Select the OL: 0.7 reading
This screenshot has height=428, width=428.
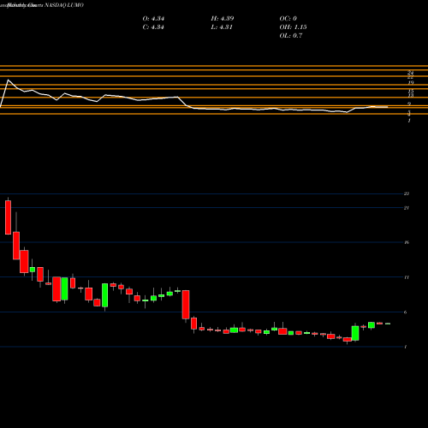[291, 36]
